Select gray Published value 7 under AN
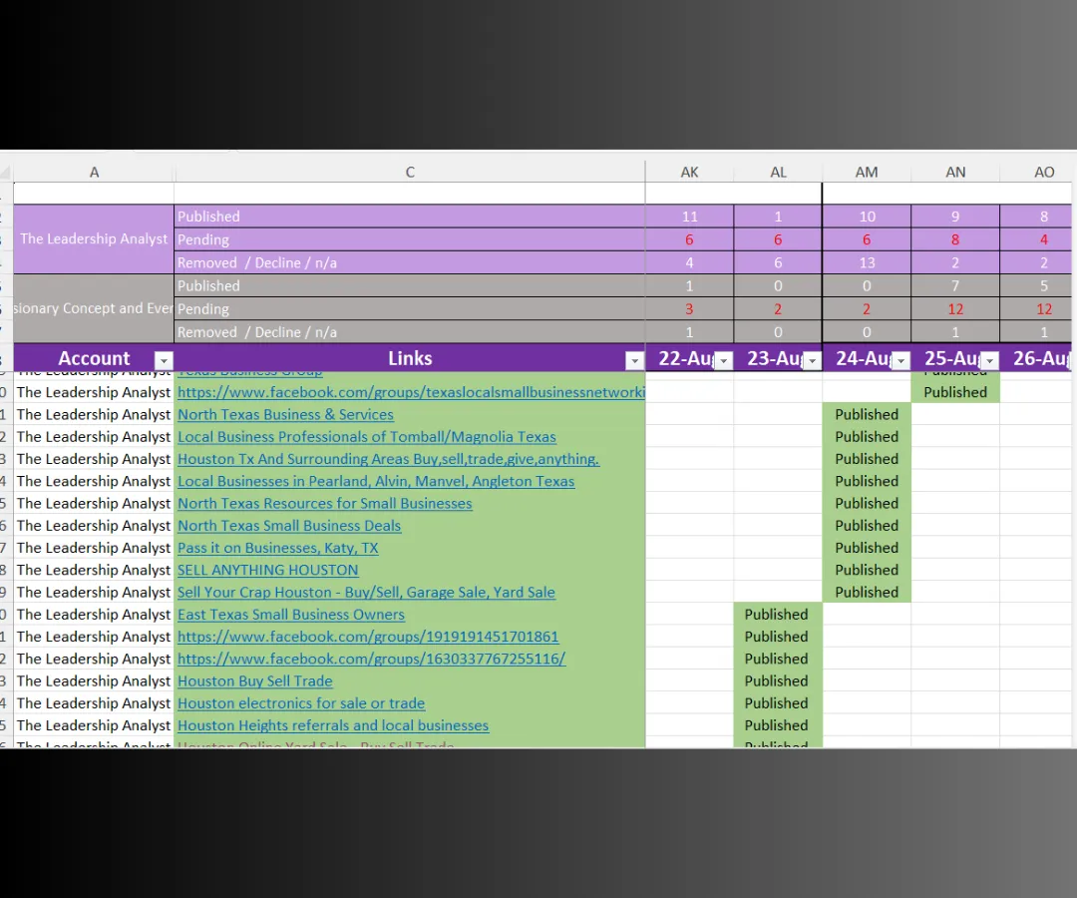 coord(955,285)
